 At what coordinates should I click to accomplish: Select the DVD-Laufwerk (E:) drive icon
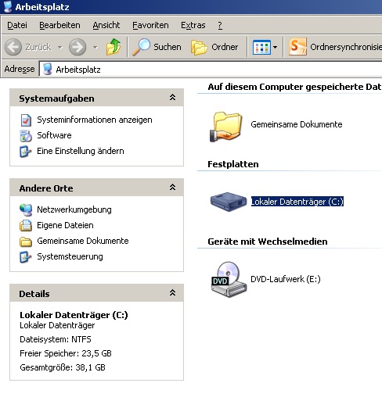tap(229, 279)
